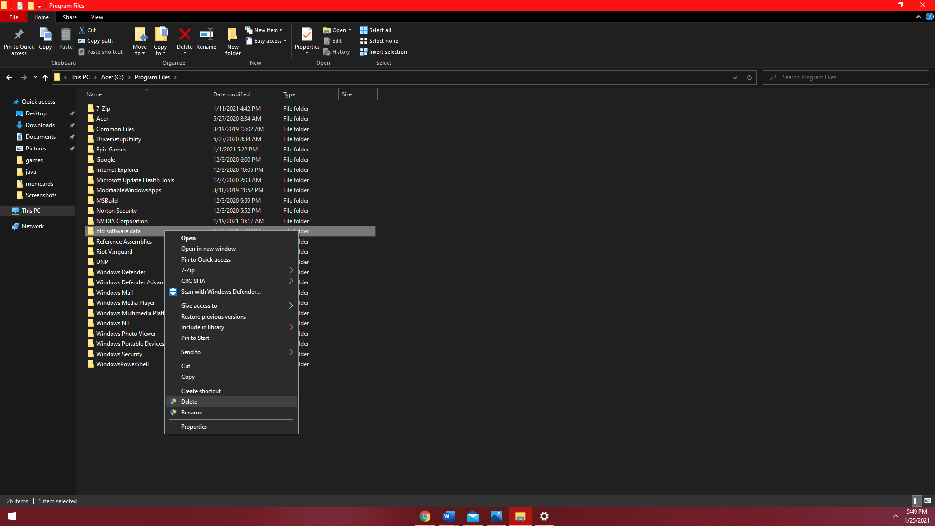This screenshot has width=935, height=526.
Task: Open recent locations dropdown next to Forward
Action: click(35, 77)
